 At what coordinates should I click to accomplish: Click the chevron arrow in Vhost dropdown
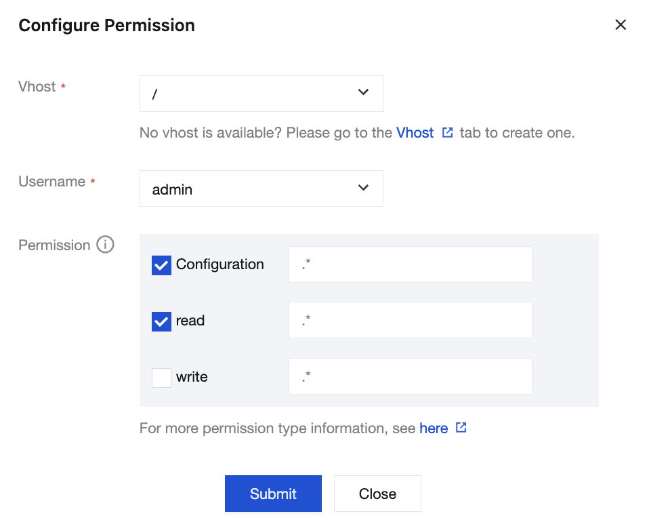point(363,93)
